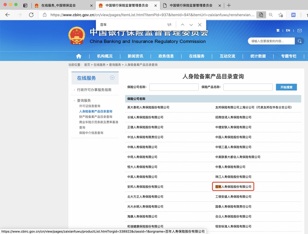The height and width of the screenshot is (234, 308).
Task: Open 百年人寿保险股份有限公司
Action: (233, 187)
